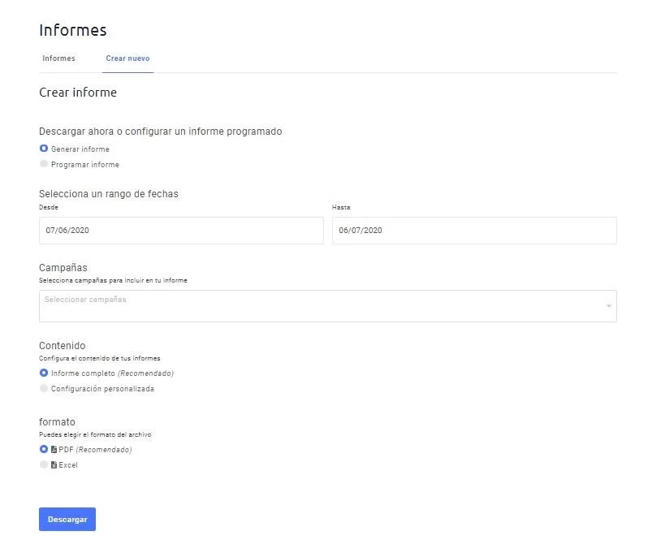Screen dimensions: 648x544
Task: Expand campaigns list with the dropdown arrow
Action: [x=608, y=306]
